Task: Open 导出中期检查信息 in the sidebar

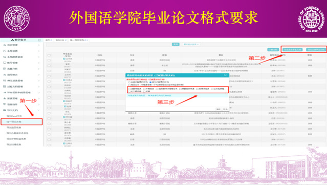Action: coord(16,139)
